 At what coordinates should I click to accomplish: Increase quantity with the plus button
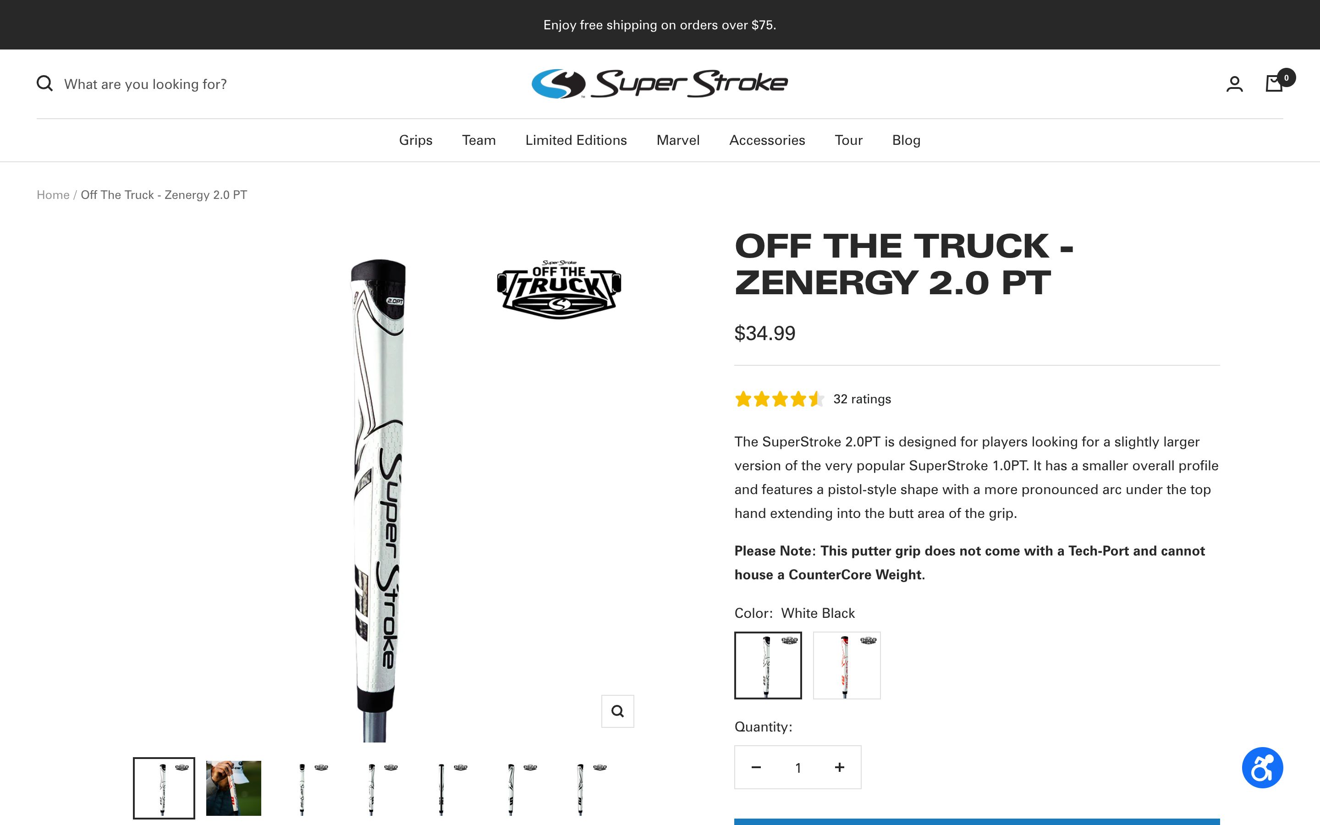point(840,767)
